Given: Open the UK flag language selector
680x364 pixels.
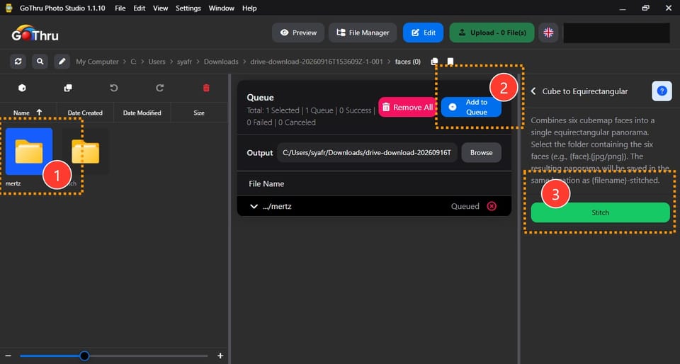Looking at the screenshot, I should (548, 33).
